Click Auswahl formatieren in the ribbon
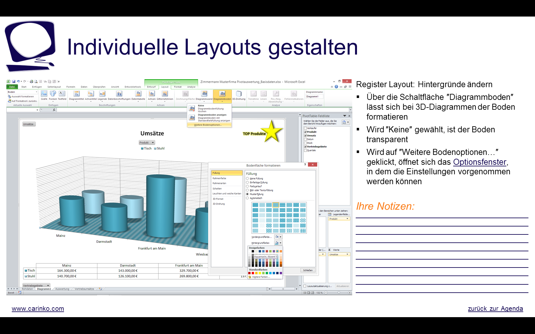The image size is (535, 334). (x=21, y=96)
